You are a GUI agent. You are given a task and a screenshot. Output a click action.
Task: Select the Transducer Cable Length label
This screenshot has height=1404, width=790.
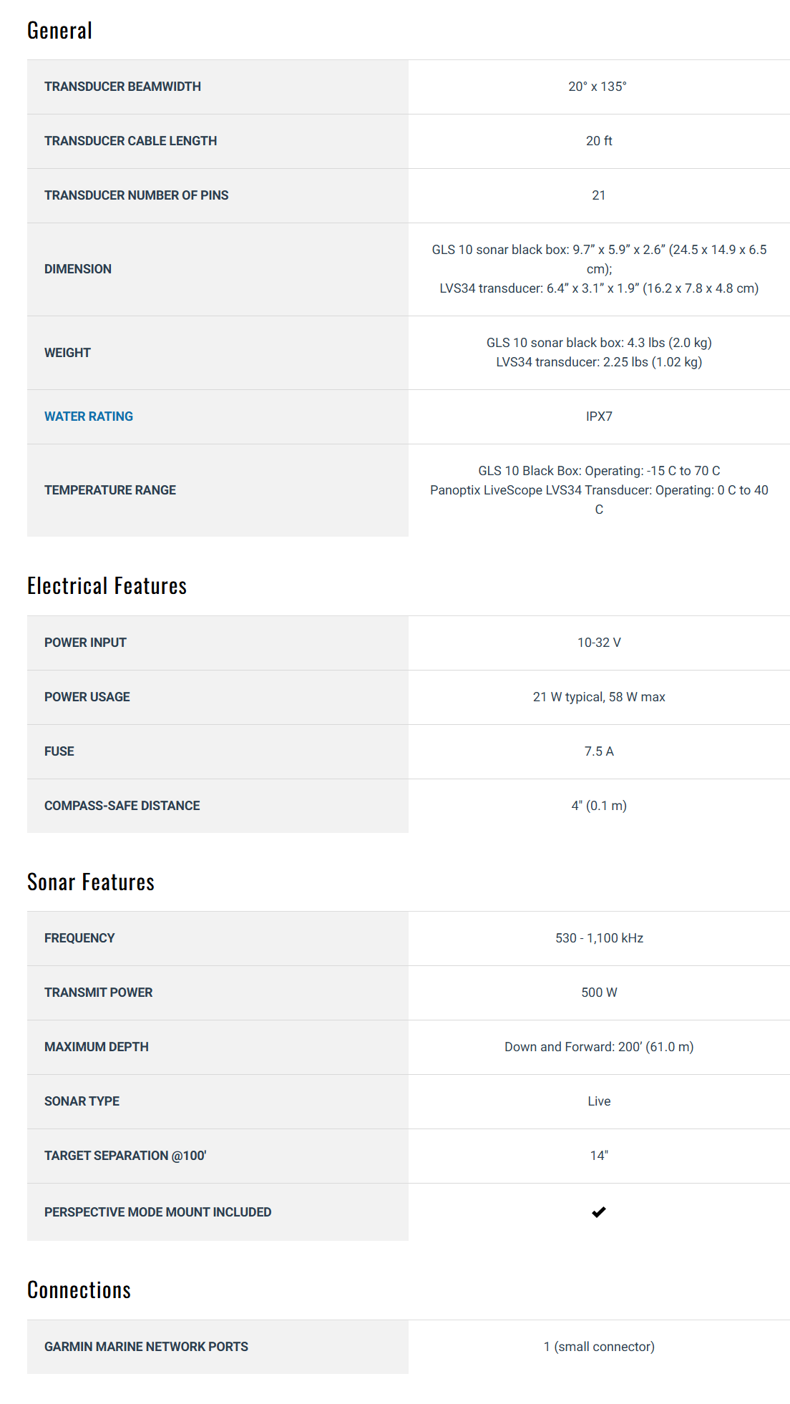(130, 141)
